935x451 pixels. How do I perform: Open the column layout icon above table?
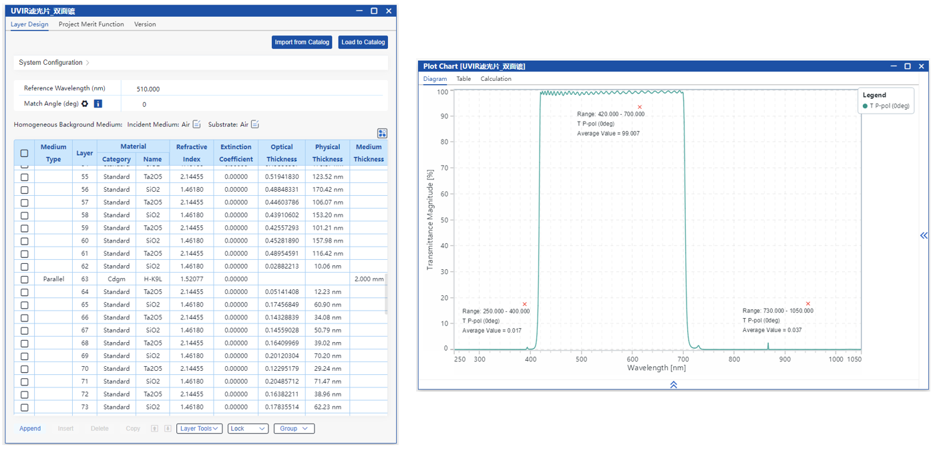pyautogui.click(x=382, y=134)
